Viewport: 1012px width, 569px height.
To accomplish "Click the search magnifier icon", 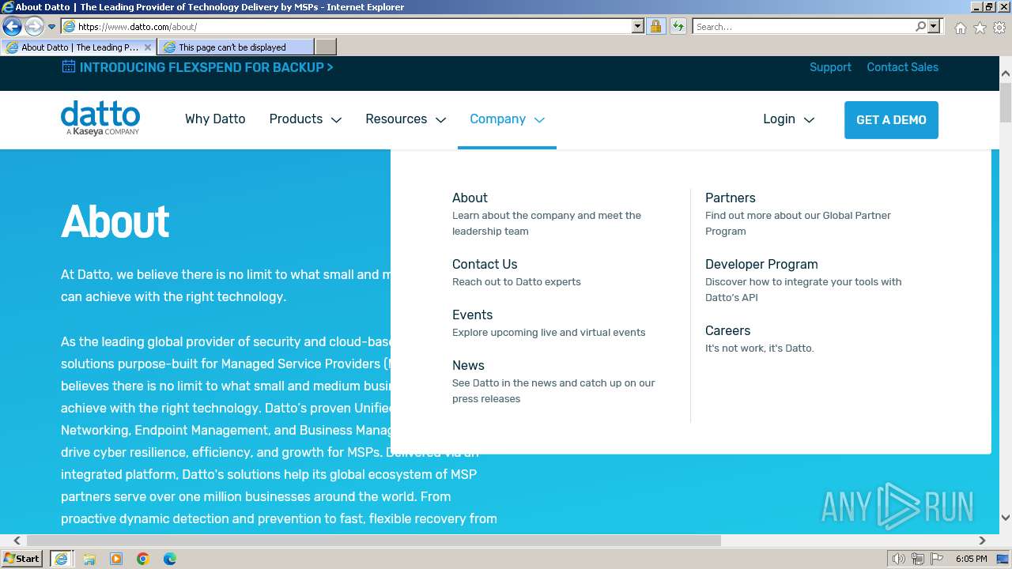I will pos(920,27).
